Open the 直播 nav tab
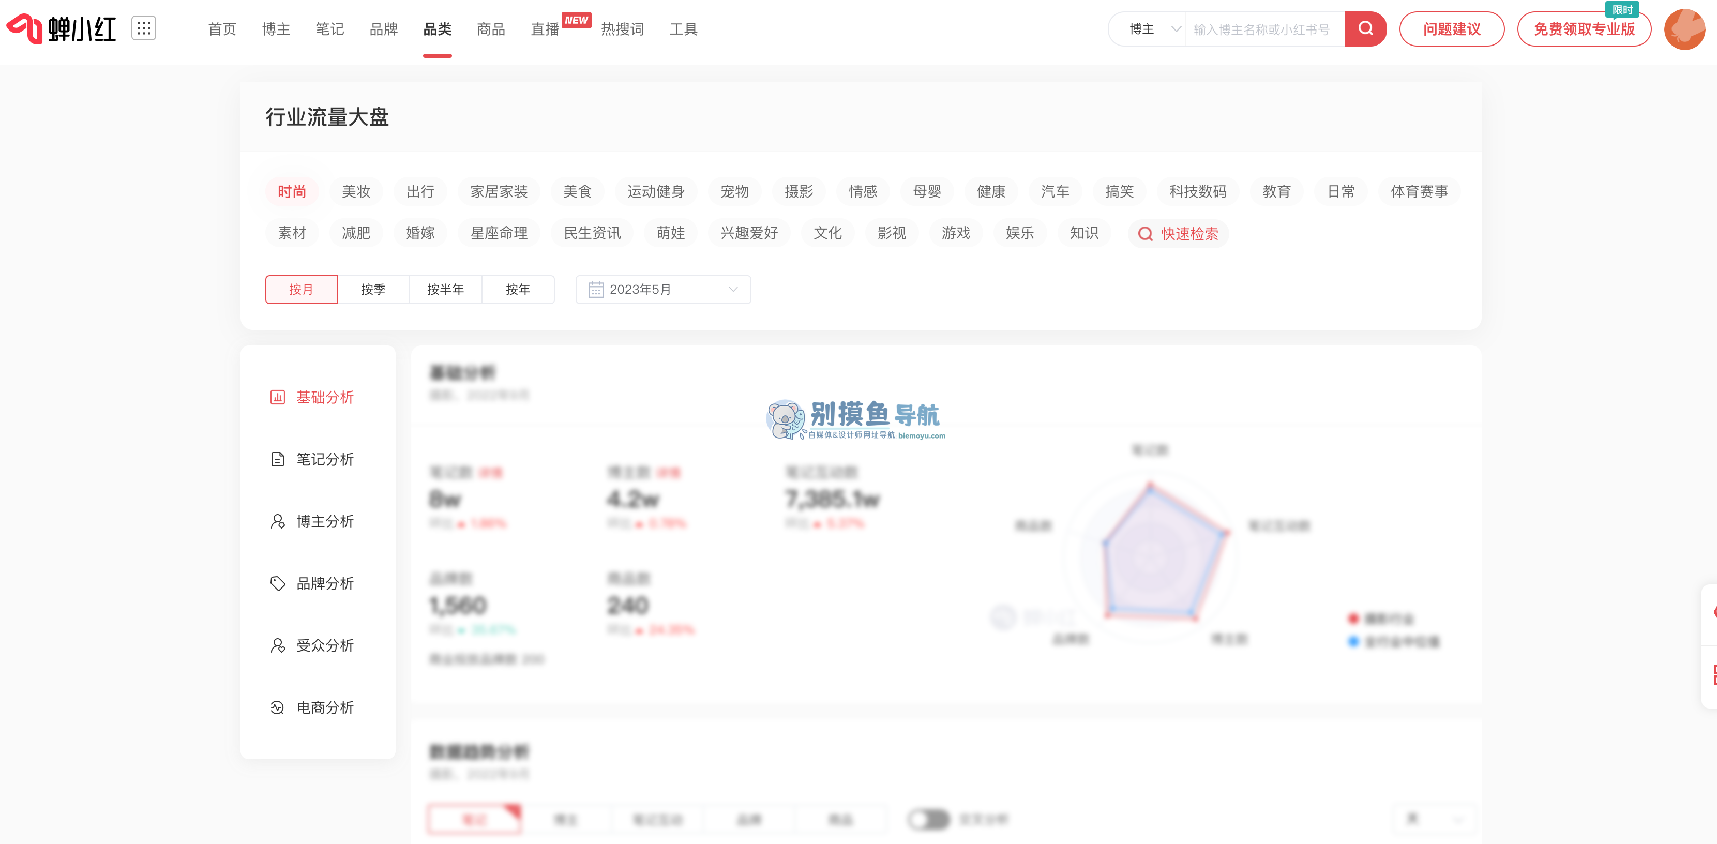The width and height of the screenshot is (1717, 844). click(545, 28)
